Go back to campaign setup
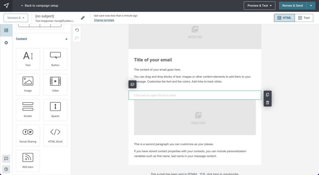 pyautogui.click(x=39, y=6)
